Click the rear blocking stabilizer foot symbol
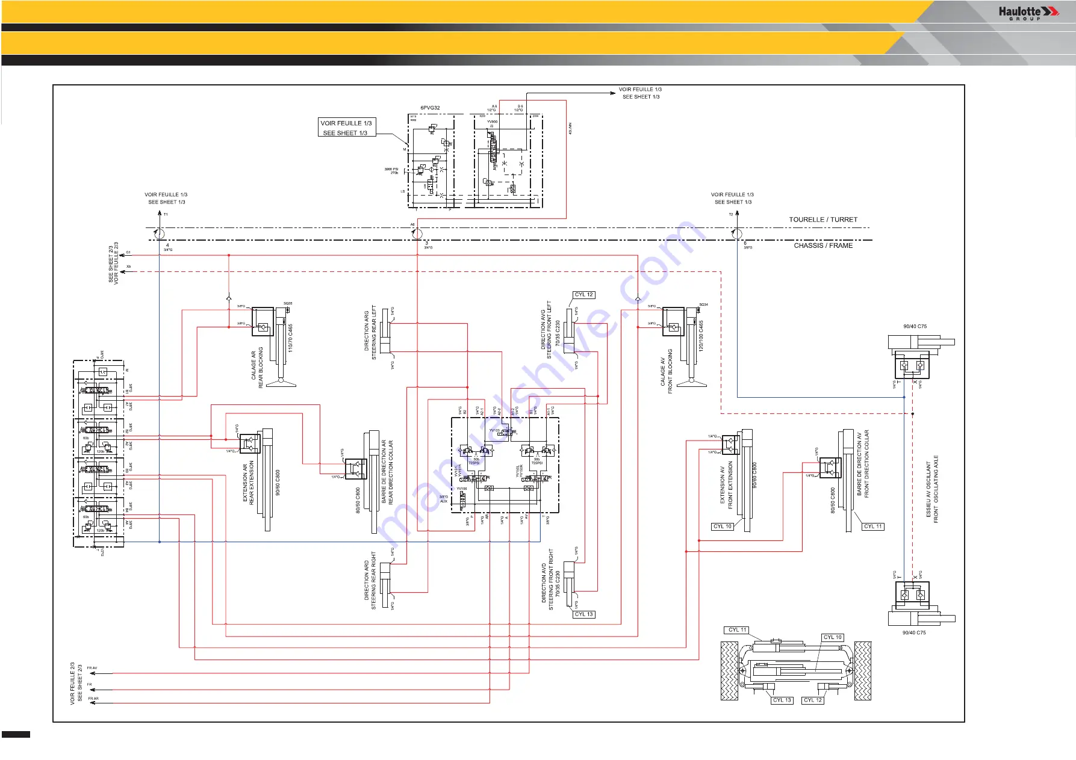The image size is (1076, 760). click(x=281, y=382)
